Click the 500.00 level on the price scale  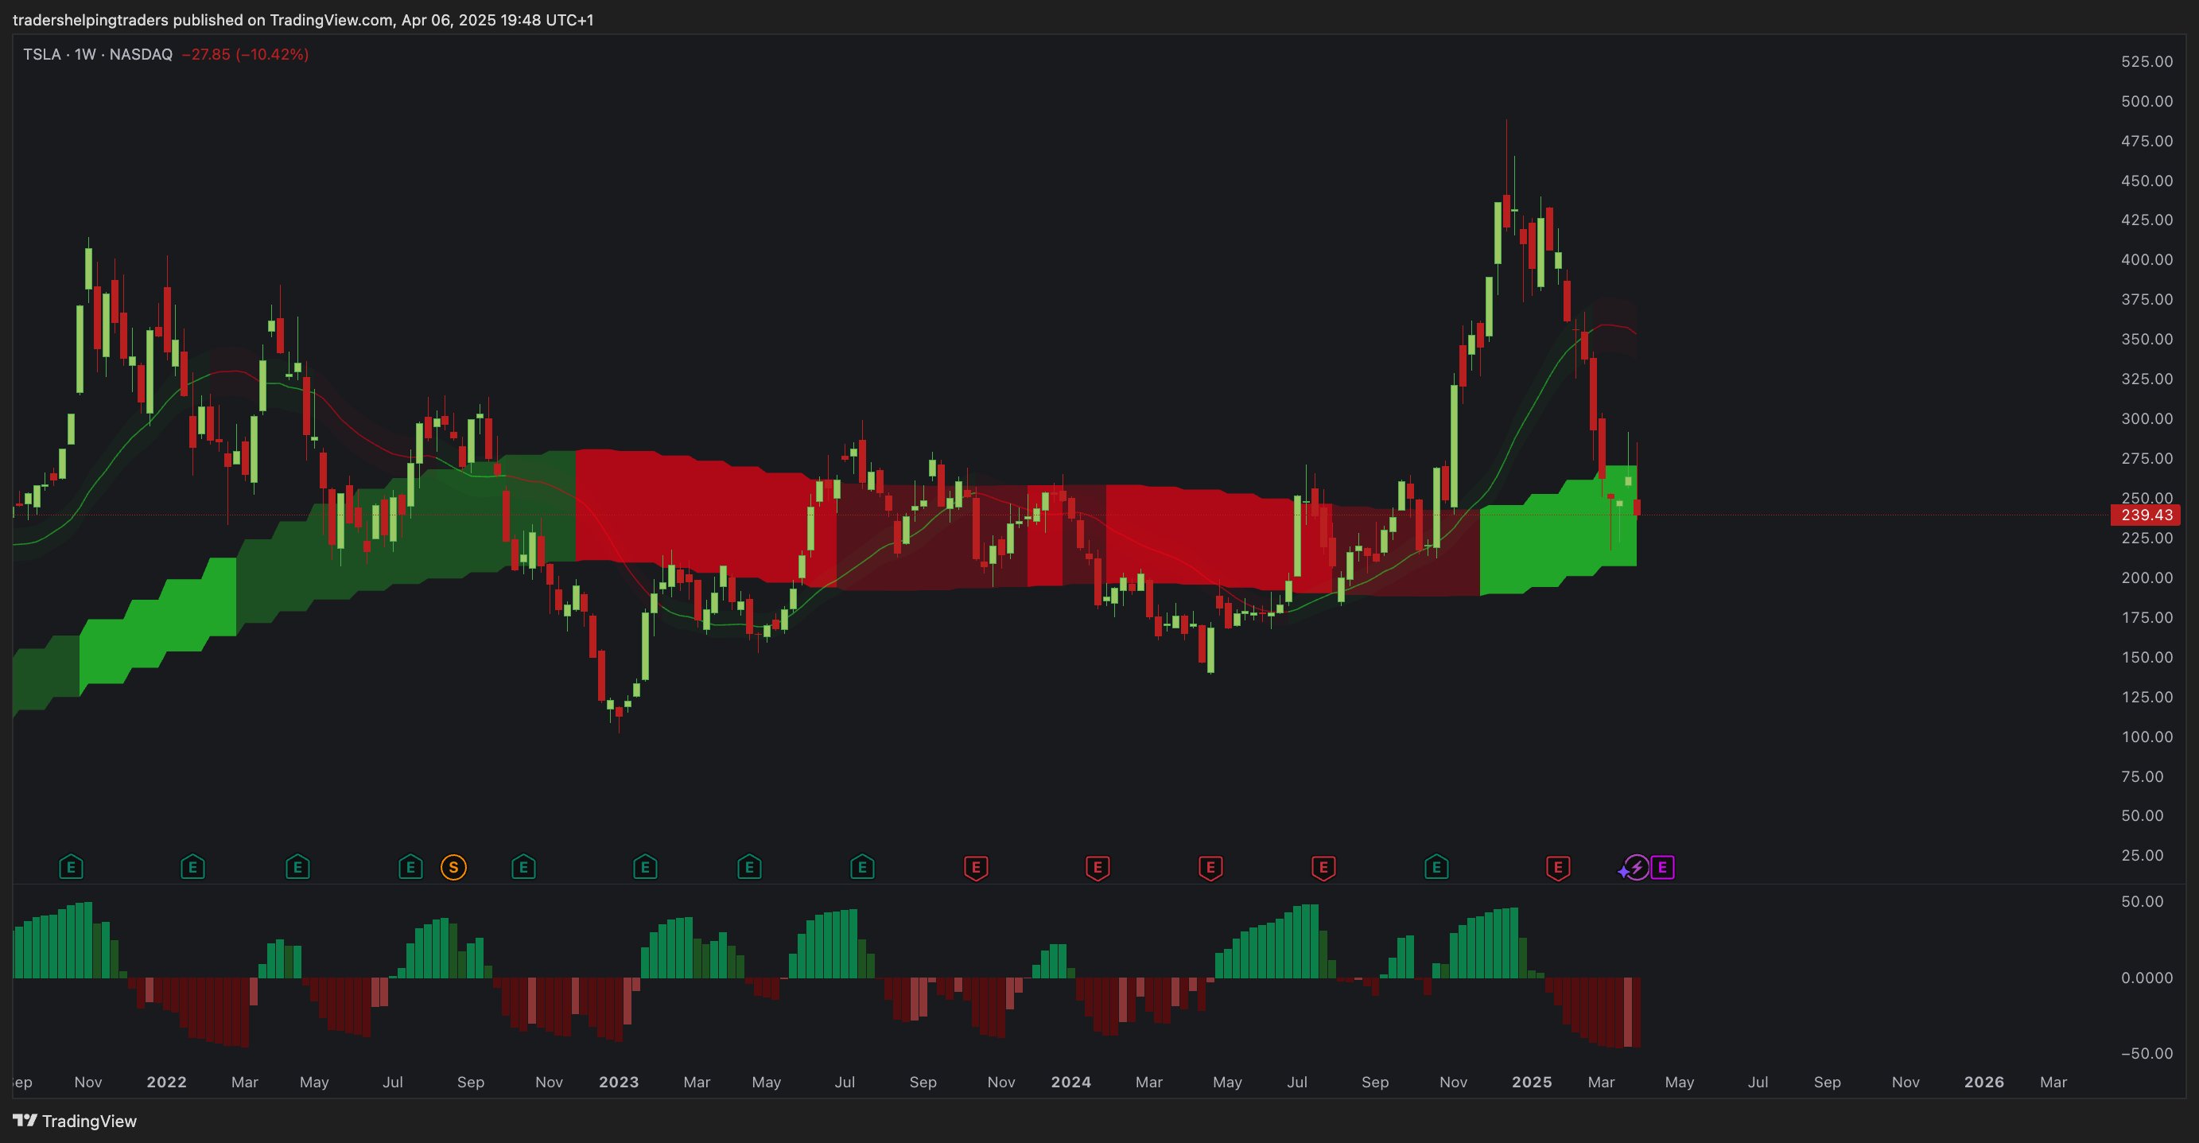click(x=2146, y=102)
